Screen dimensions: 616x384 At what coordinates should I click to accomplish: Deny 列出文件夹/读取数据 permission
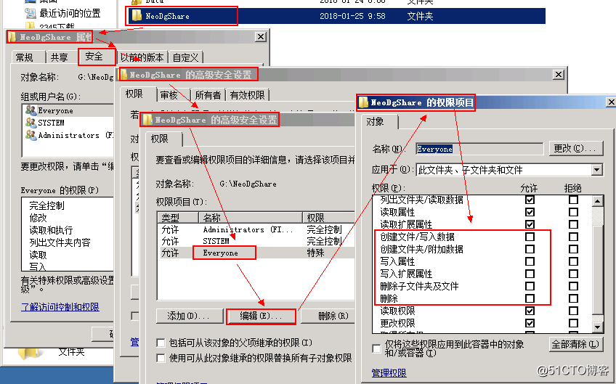(574, 200)
